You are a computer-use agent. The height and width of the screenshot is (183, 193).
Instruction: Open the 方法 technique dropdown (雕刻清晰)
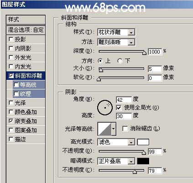[x=116, y=42]
